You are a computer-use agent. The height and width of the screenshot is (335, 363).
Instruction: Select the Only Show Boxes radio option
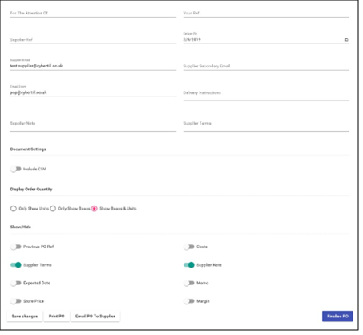click(x=53, y=209)
